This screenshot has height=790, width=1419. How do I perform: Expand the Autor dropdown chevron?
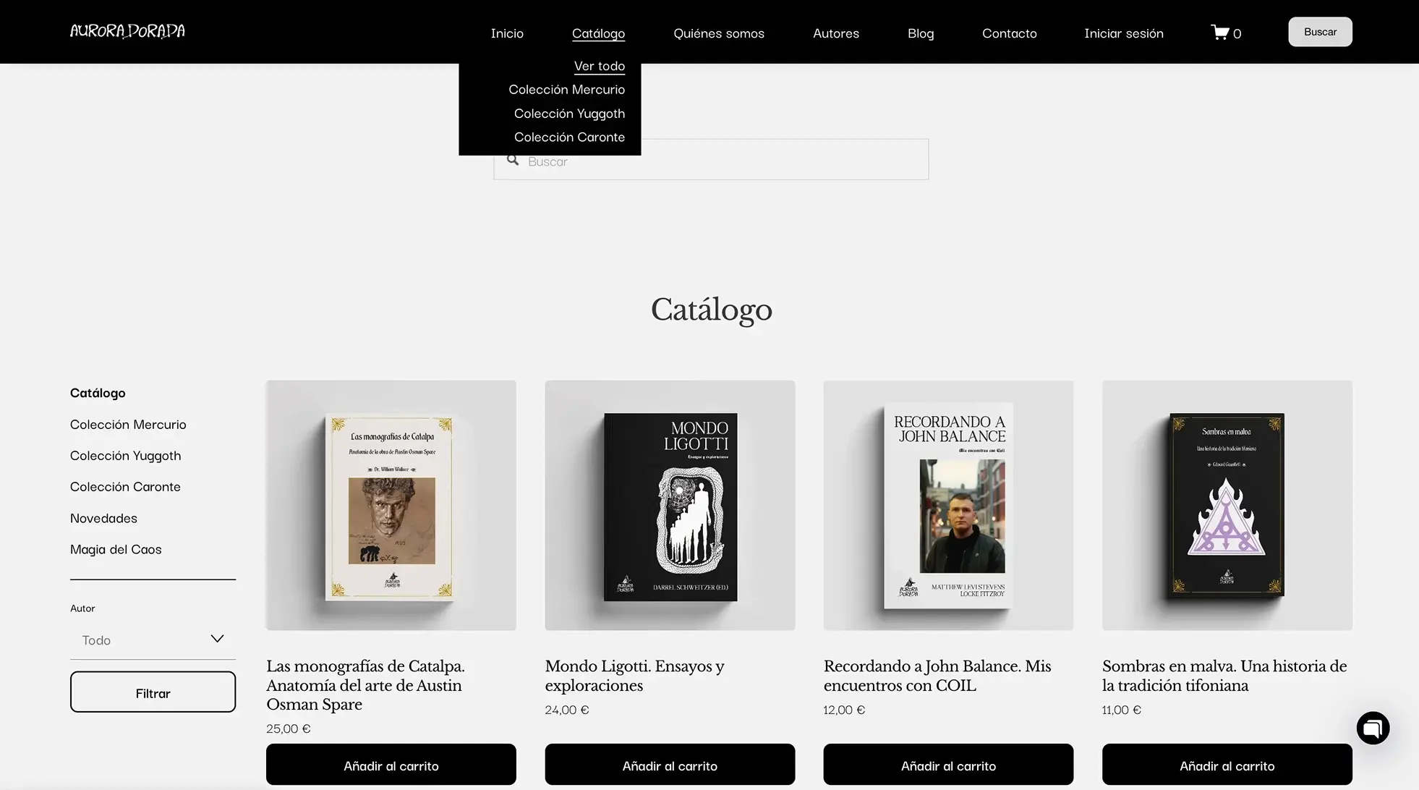217,639
